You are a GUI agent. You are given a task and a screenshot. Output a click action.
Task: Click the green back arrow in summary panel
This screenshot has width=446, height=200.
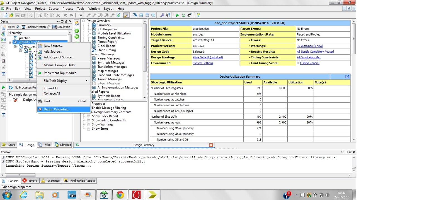point(77,31)
